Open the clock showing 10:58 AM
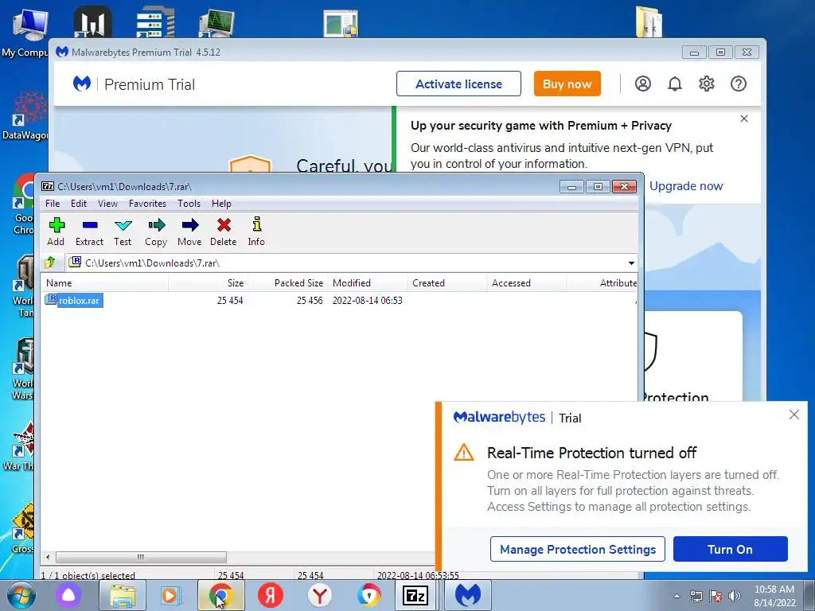 click(x=774, y=596)
